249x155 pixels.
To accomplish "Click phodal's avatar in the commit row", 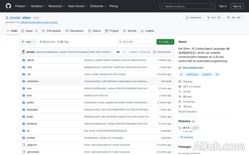I will click(x=24, y=52).
